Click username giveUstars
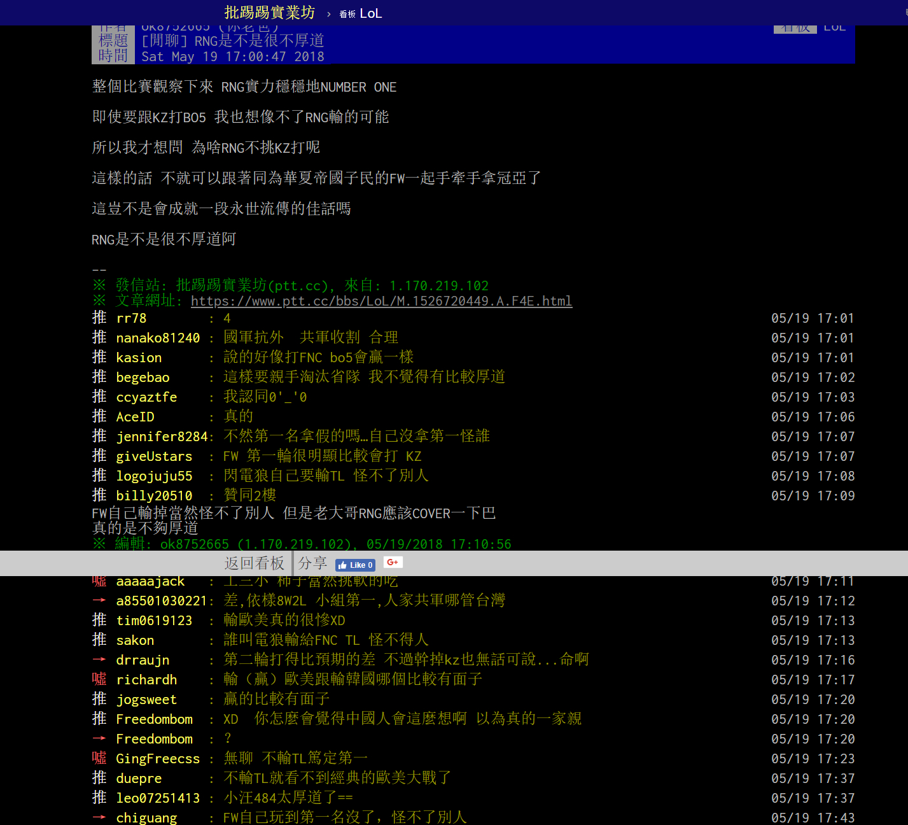Screen dimensions: 908x825 tap(154, 456)
